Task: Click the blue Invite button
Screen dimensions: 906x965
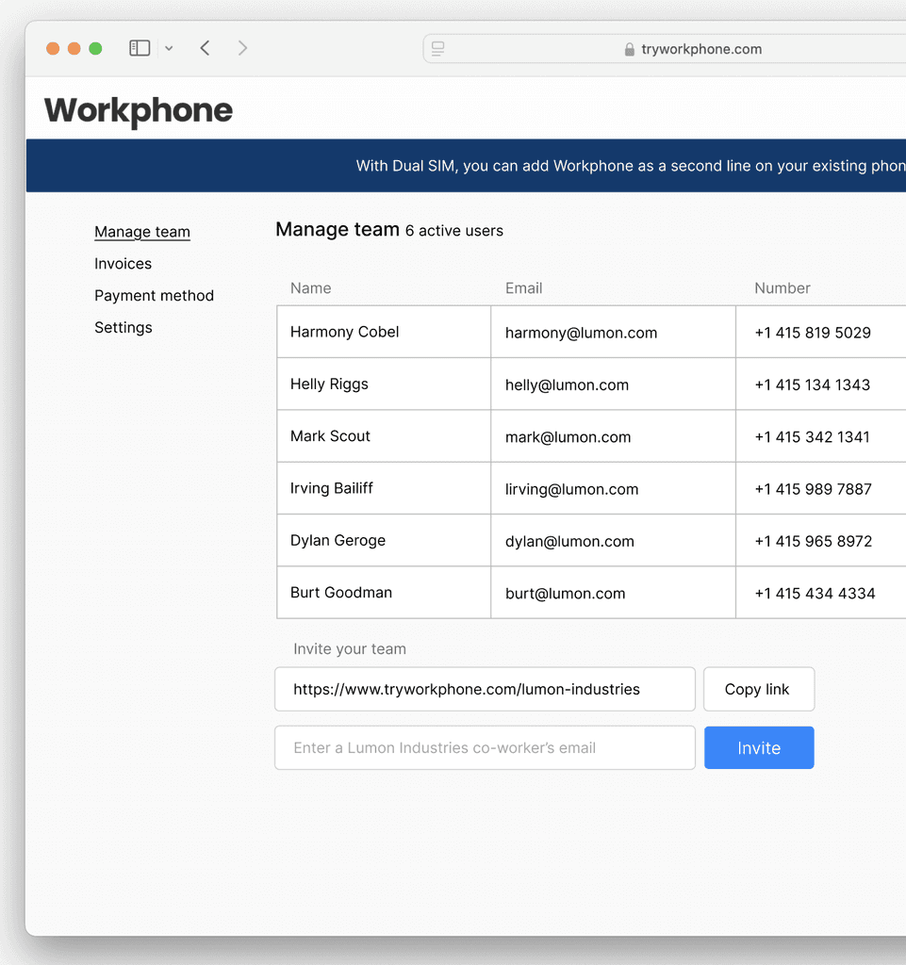Action: click(759, 747)
